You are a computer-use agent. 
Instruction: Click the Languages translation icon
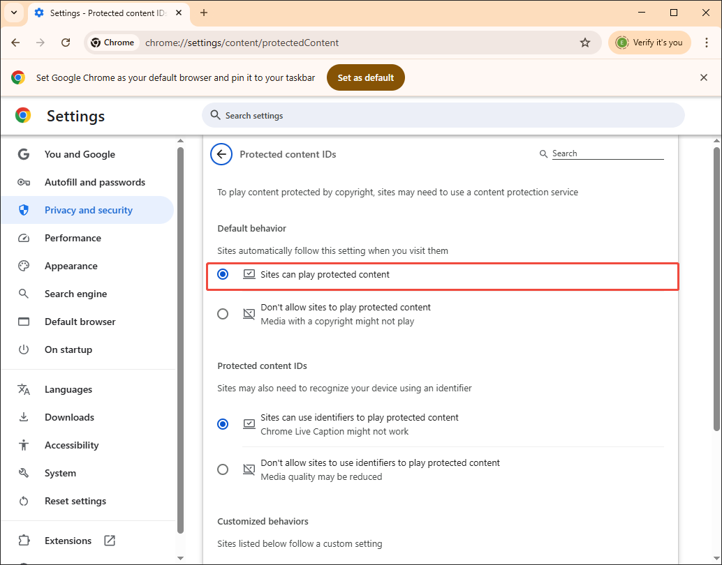(26, 389)
